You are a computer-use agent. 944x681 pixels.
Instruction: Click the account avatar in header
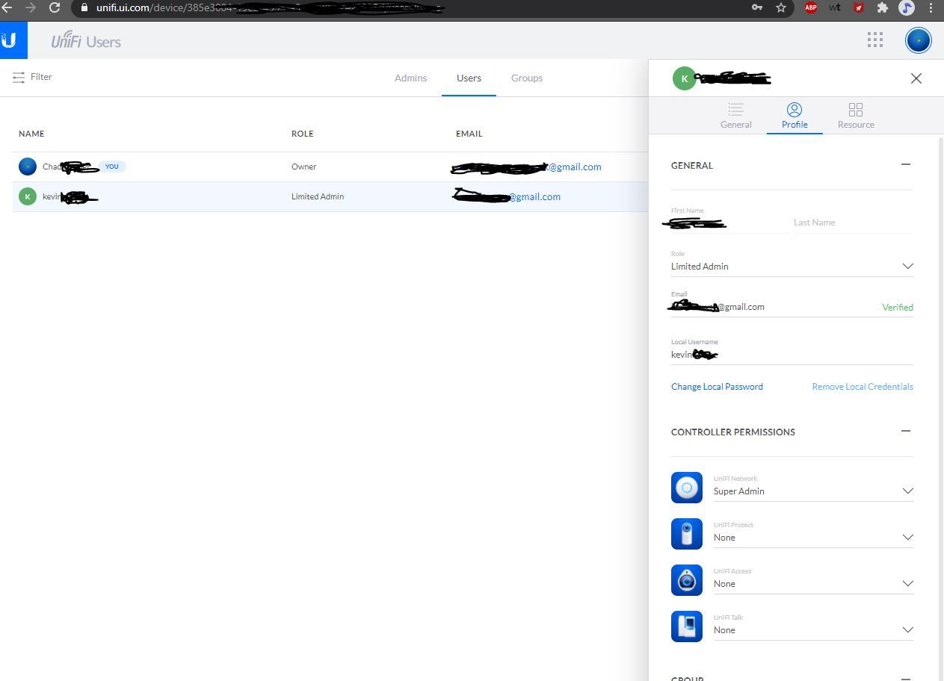[x=918, y=40]
